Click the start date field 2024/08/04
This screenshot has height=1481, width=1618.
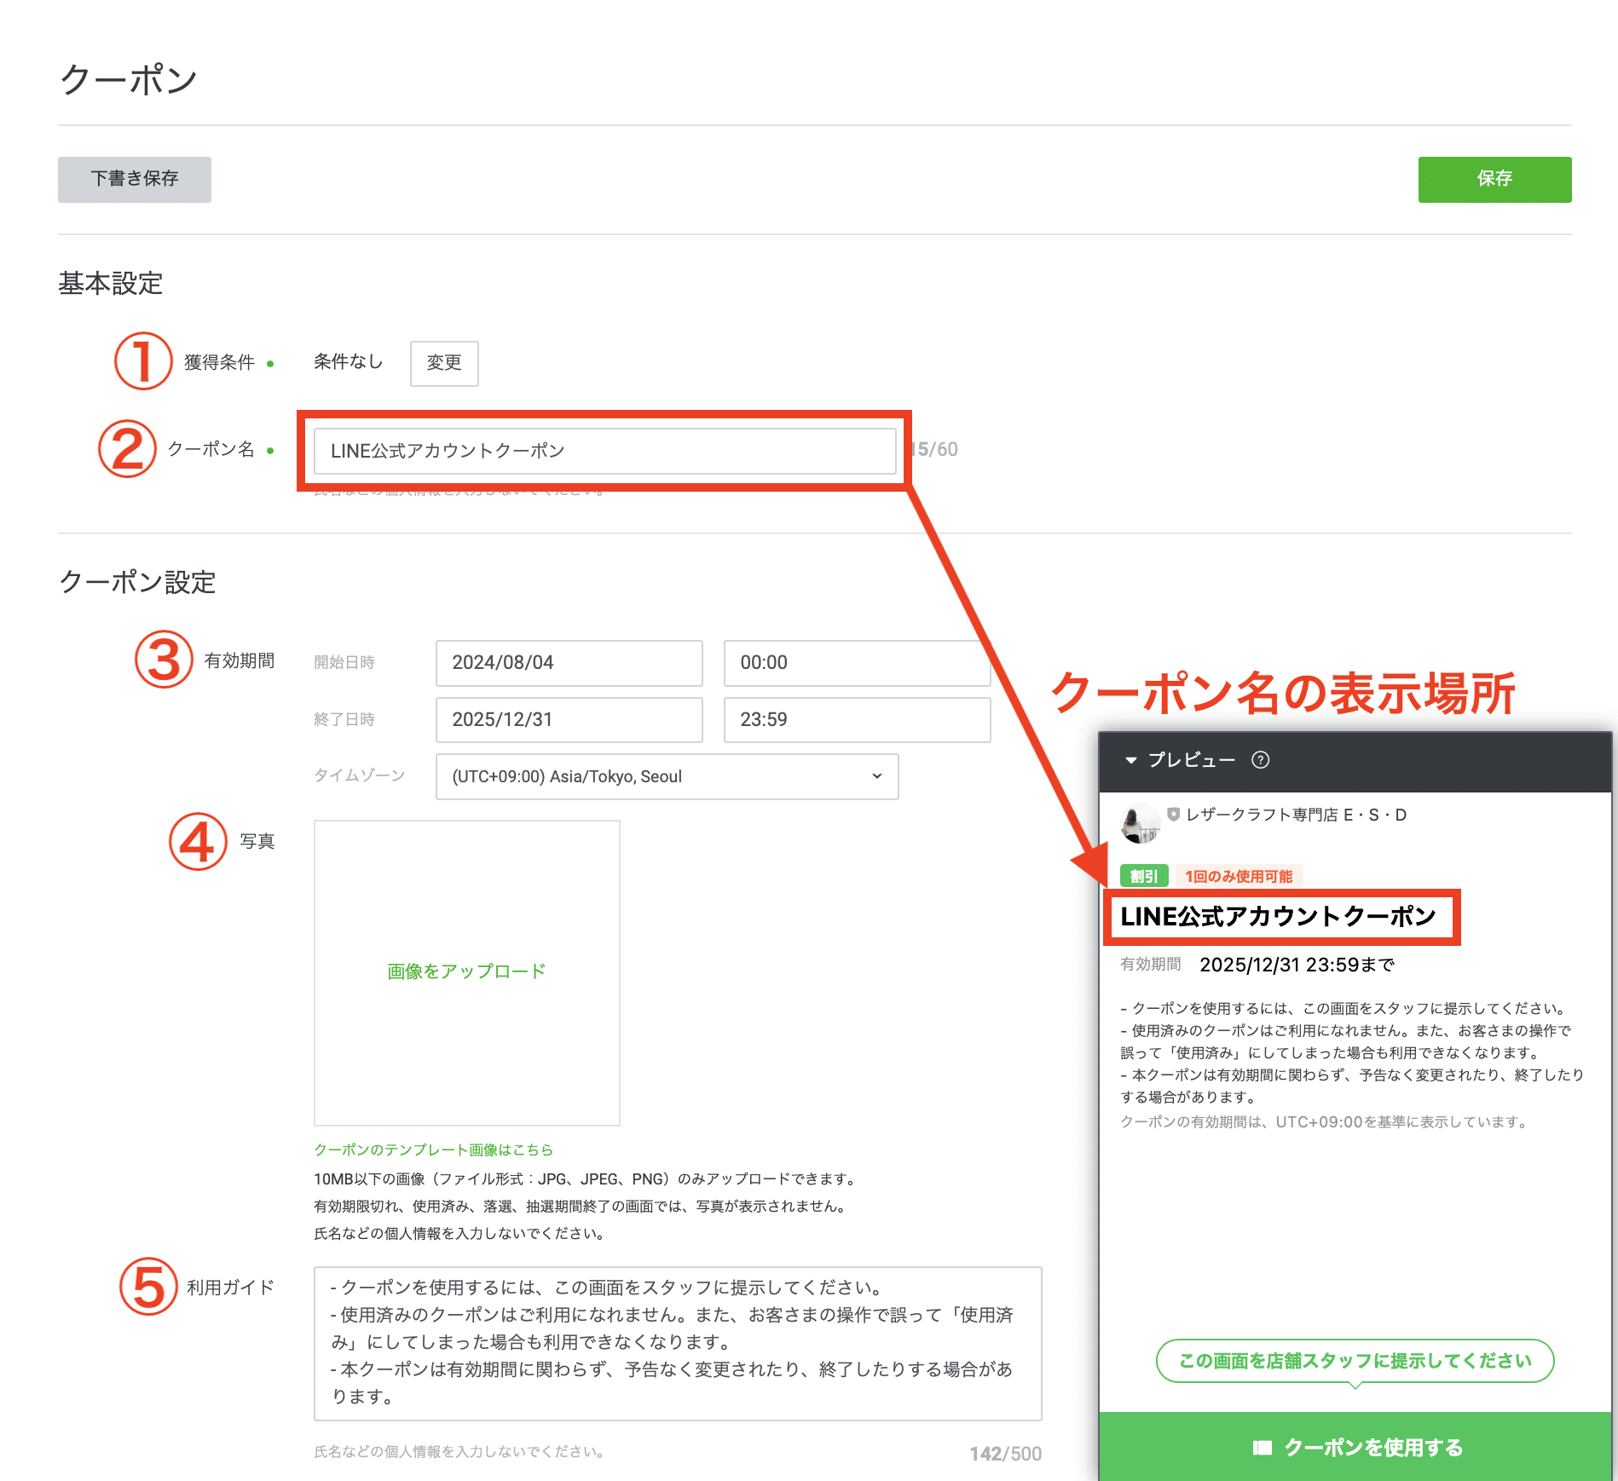pos(569,663)
